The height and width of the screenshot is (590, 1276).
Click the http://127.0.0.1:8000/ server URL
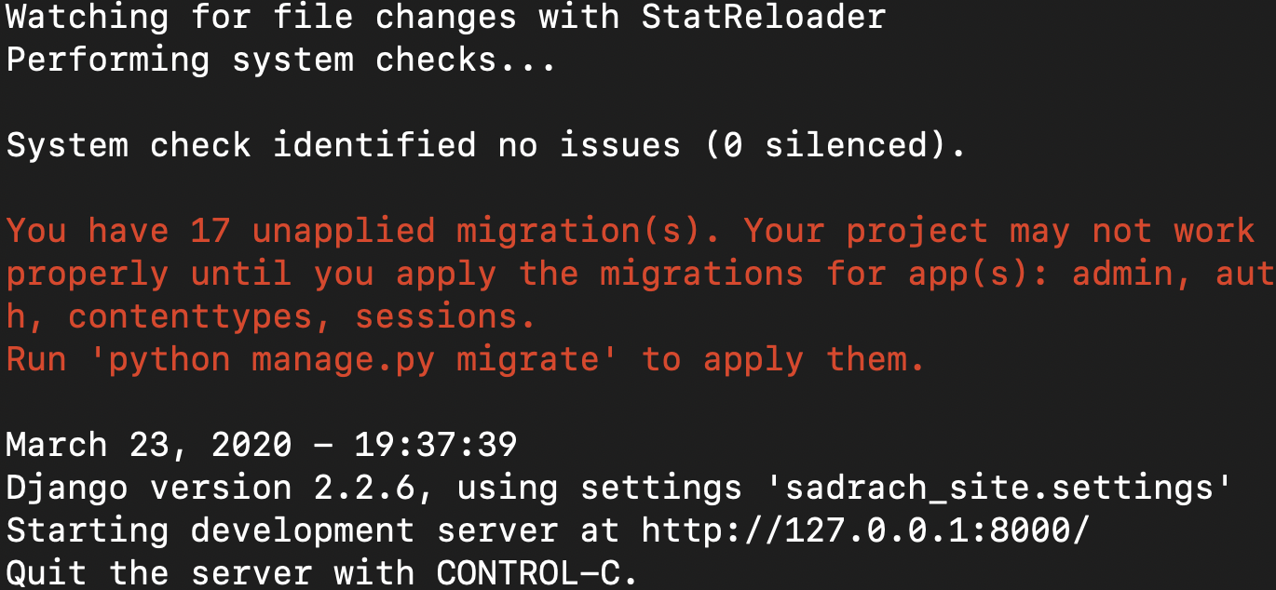(864, 530)
